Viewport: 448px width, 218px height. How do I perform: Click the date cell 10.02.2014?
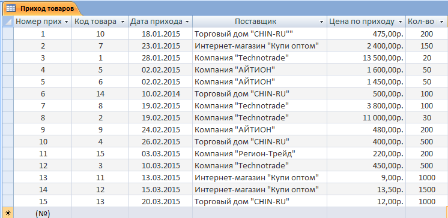[160, 94]
